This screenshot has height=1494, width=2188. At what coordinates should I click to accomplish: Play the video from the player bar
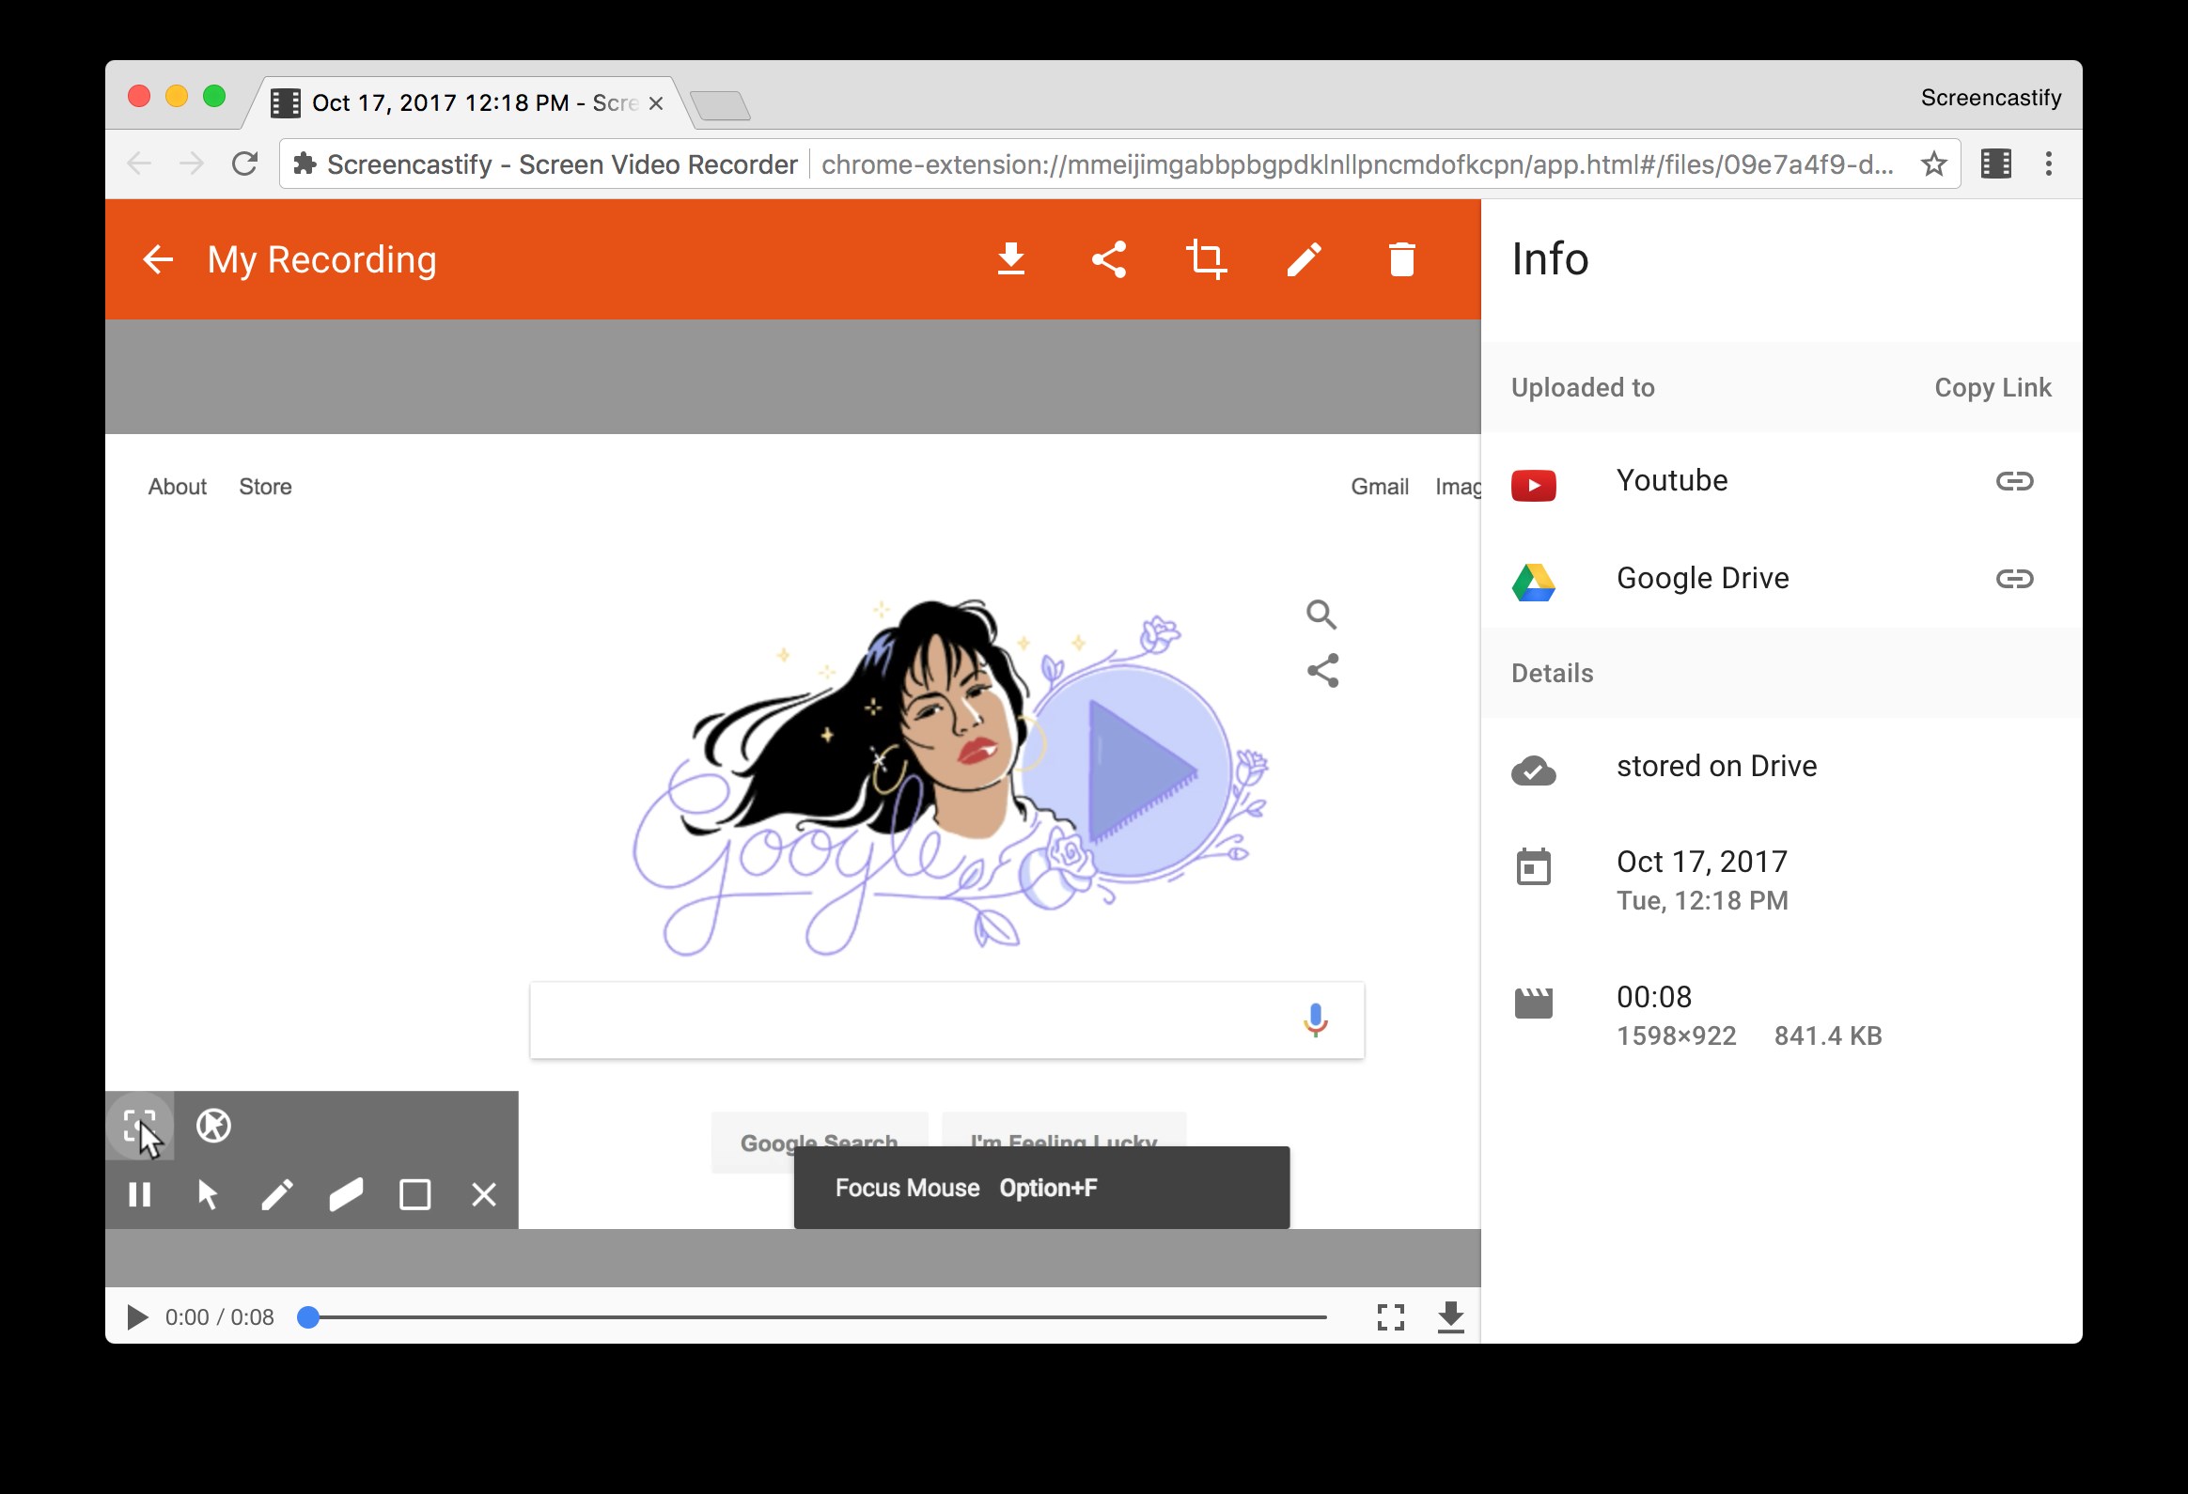[137, 1317]
